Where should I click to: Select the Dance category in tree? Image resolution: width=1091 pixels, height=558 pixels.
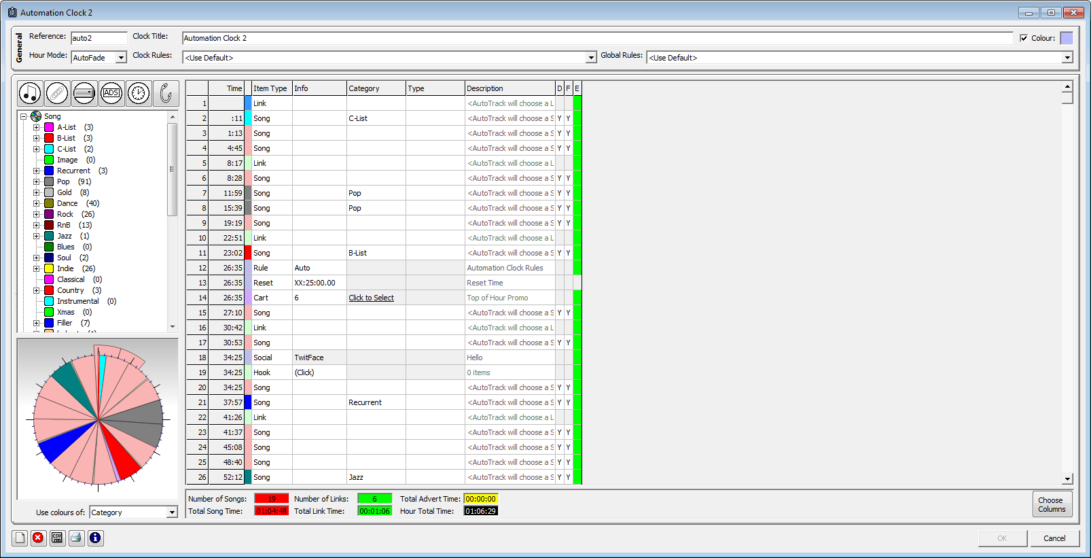[x=67, y=203]
